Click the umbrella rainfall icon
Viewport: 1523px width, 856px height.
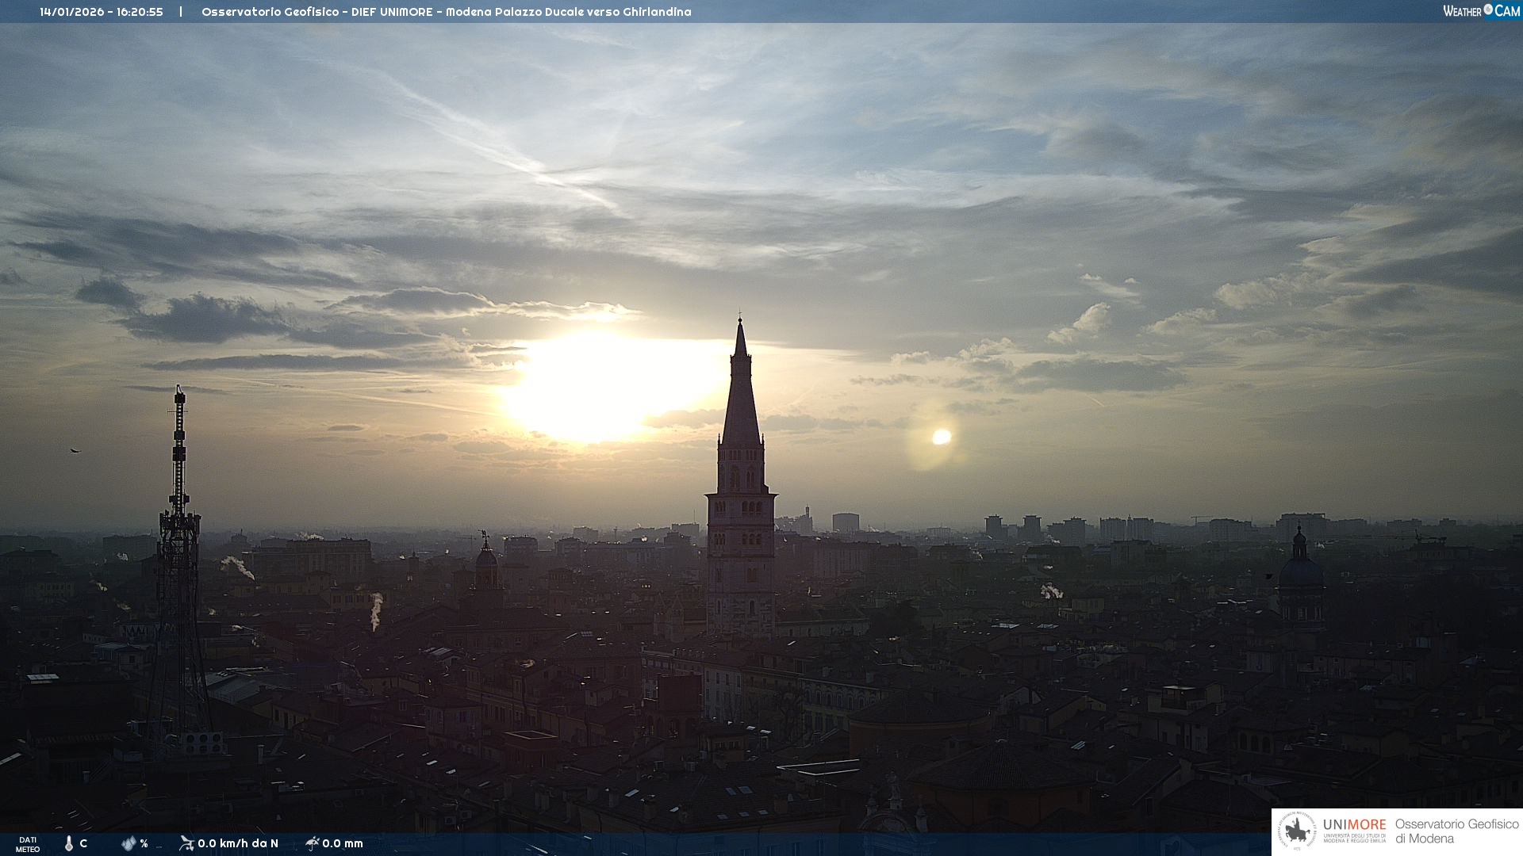[x=312, y=843]
